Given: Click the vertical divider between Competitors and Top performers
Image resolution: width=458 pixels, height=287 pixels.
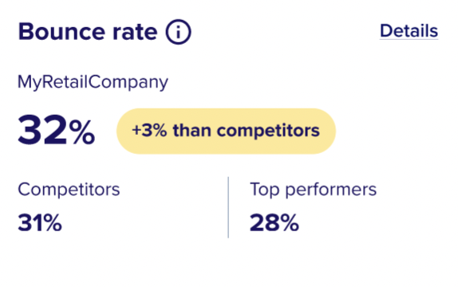Looking at the screenshot, I should tap(228, 207).
